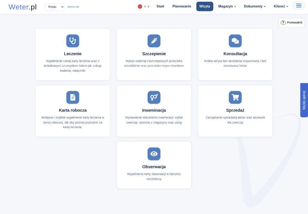This screenshot has height=214, width=308.
Task: Expand the Dokumenty dropdown menu
Action: (x=255, y=6)
